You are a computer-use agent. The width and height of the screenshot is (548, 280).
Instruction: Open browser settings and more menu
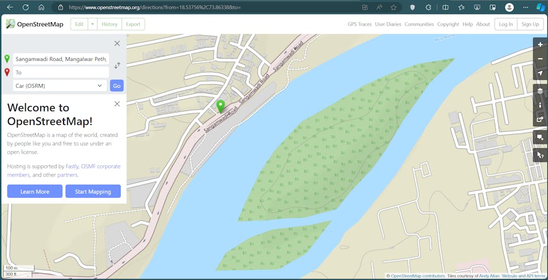click(526, 7)
